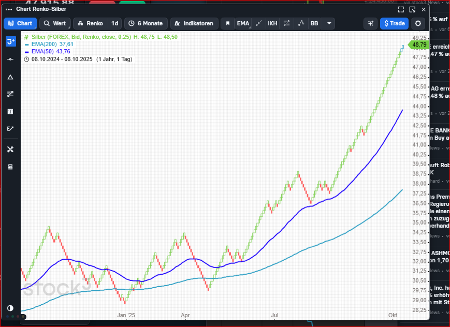Open the Fibonacci lines drawing tool
The width and height of the screenshot is (450, 327).
tap(10, 94)
